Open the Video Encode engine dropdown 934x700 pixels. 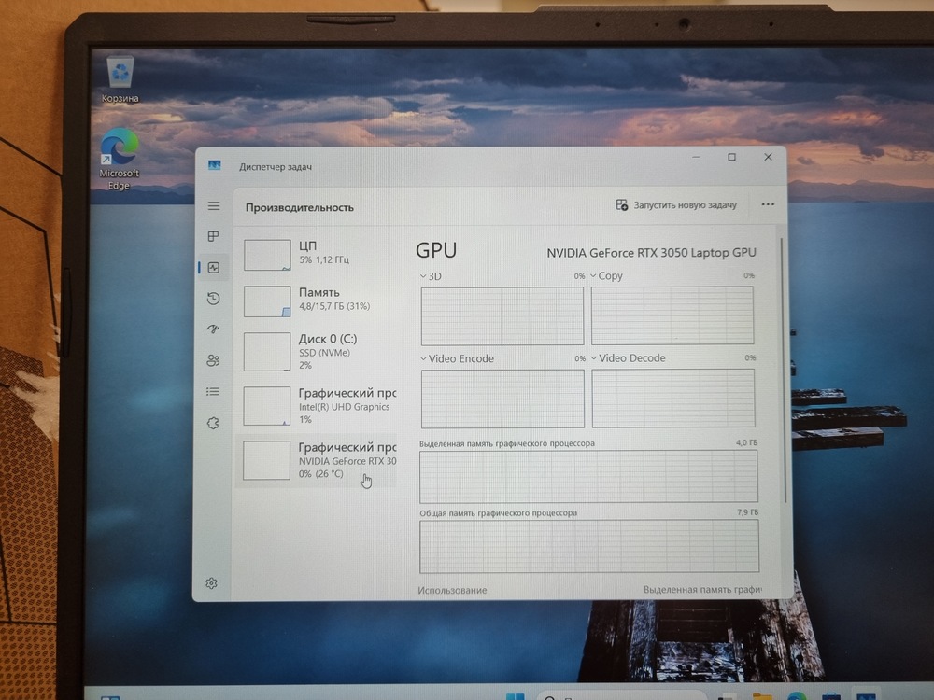(x=457, y=358)
